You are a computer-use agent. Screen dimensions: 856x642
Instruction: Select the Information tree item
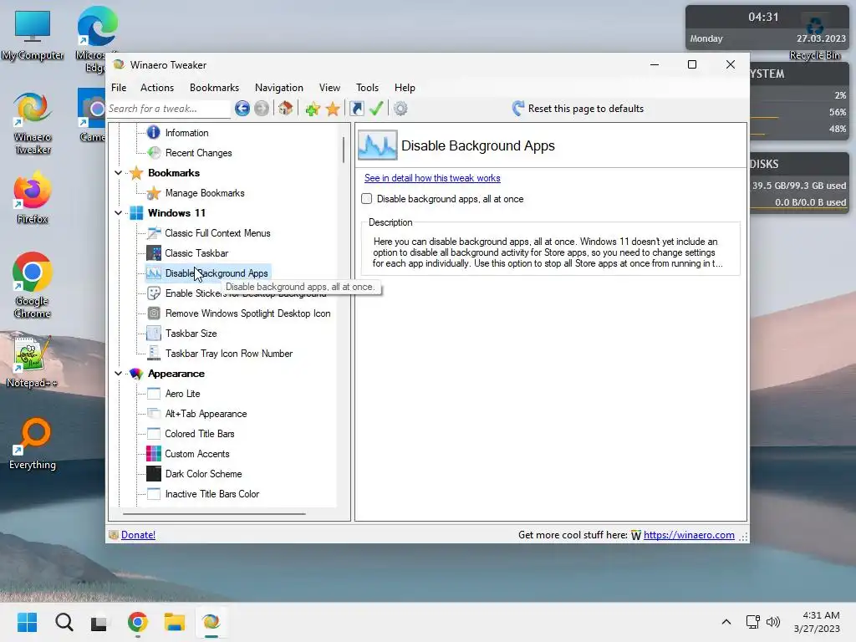pyautogui.click(x=186, y=133)
